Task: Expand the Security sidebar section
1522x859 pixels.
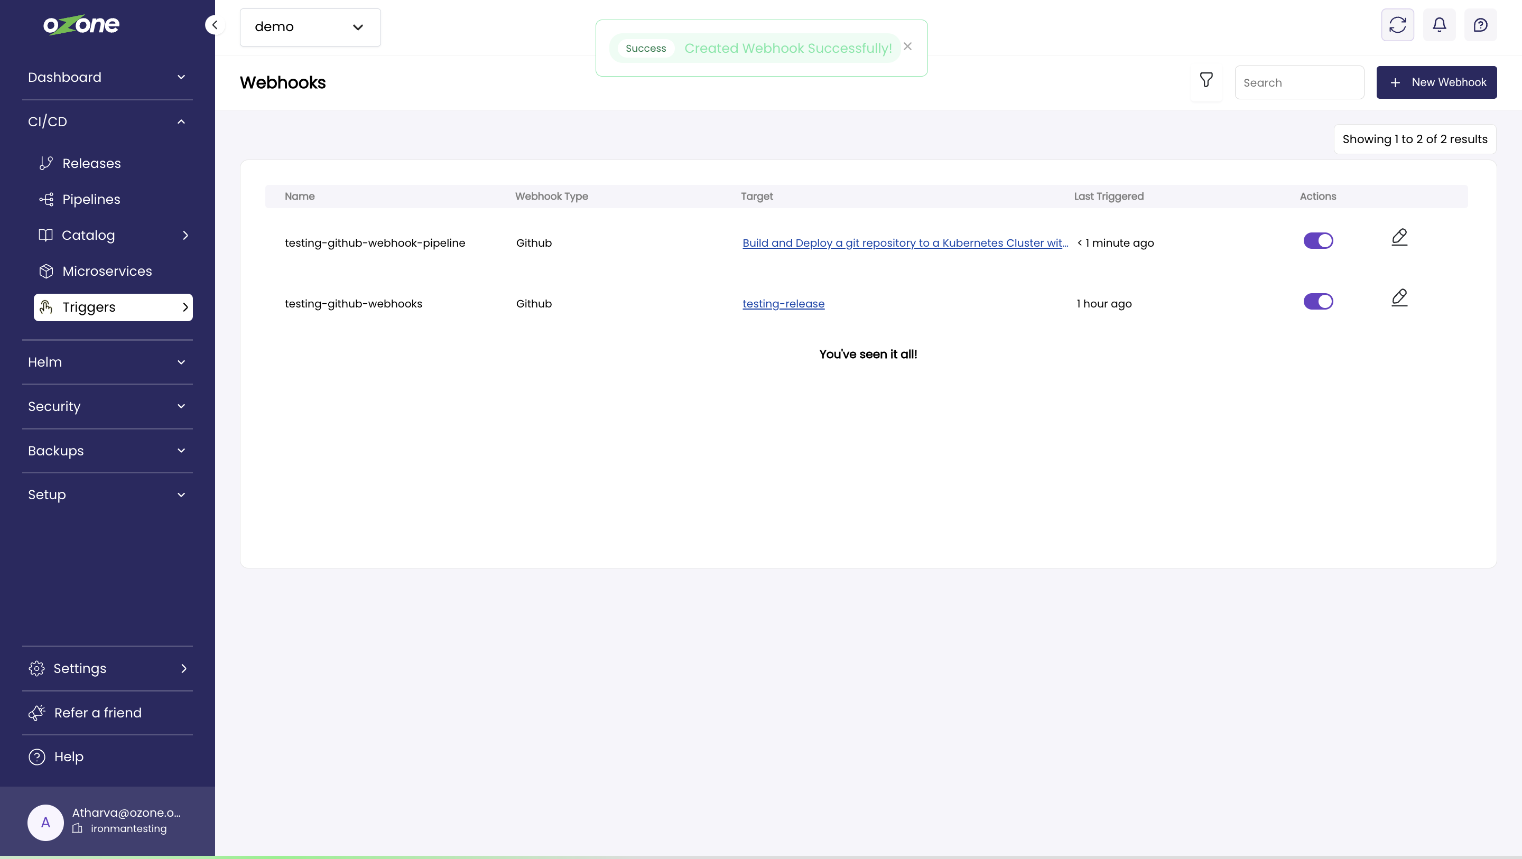Action: (x=107, y=406)
